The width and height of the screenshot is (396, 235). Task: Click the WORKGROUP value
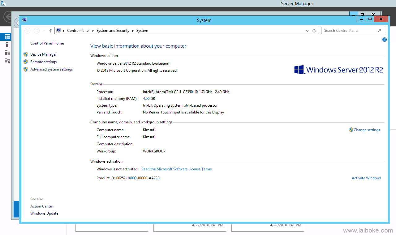point(154,151)
